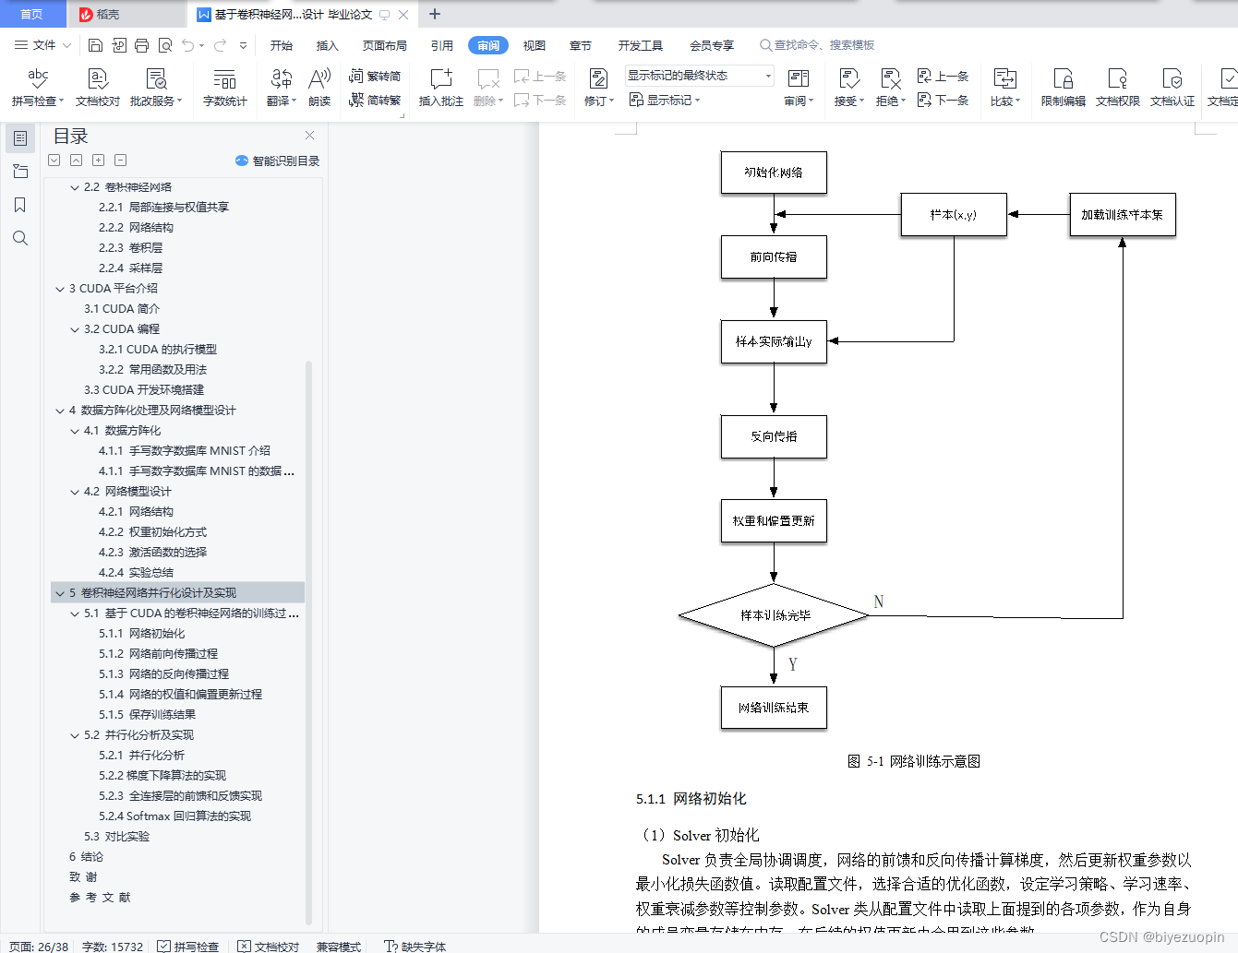Toggle spell check in status bar
The width and height of the screenshot is (1238, 953).
[187, 947]
